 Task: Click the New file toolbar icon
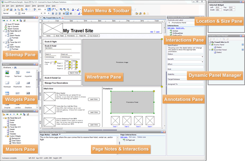pyautogui.click(x=4, y=9)
